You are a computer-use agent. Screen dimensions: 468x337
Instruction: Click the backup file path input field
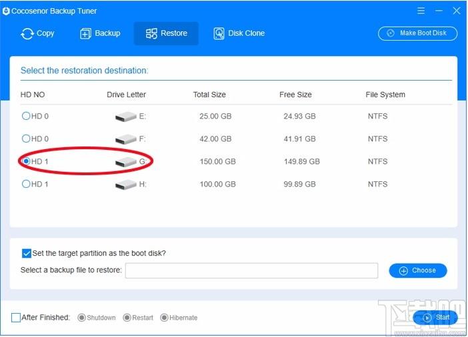(251, 270)
